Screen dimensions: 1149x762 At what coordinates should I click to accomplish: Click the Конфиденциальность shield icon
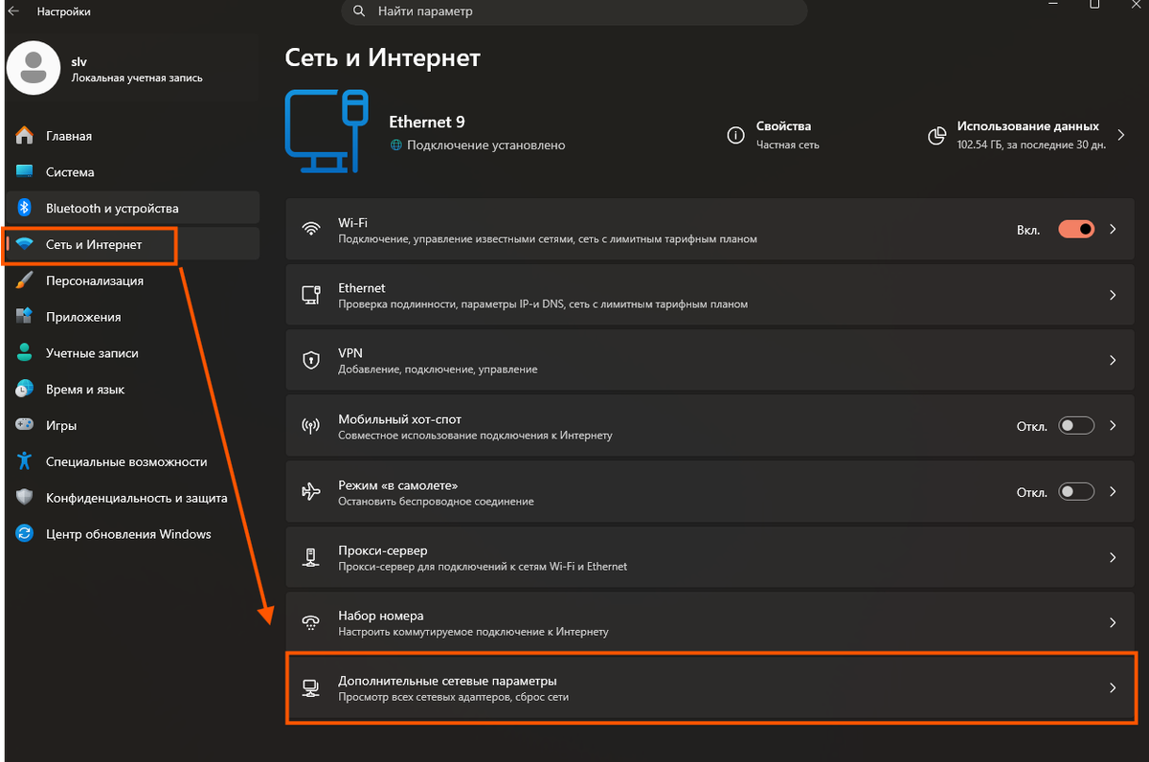[x=25, y=498]
